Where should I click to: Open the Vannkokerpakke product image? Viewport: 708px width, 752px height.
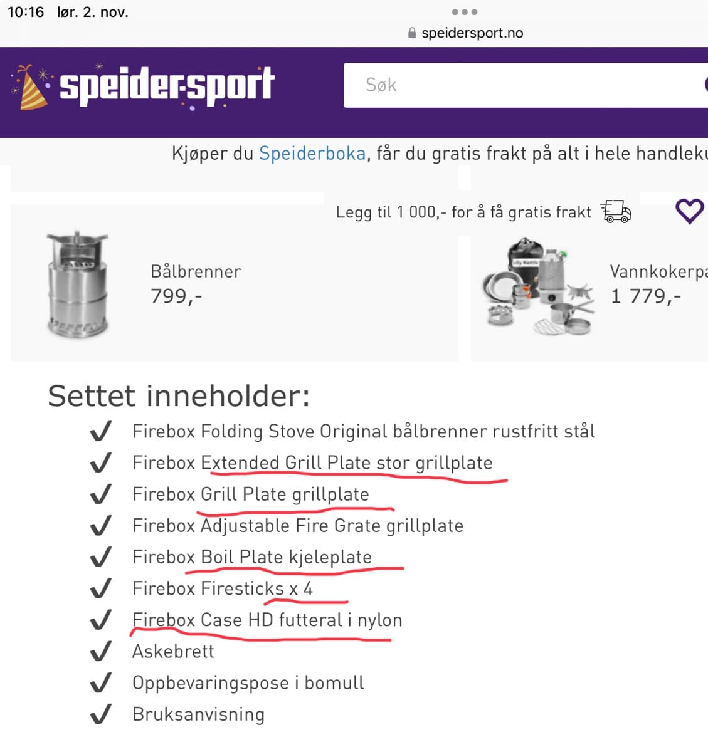pos(537,284)
